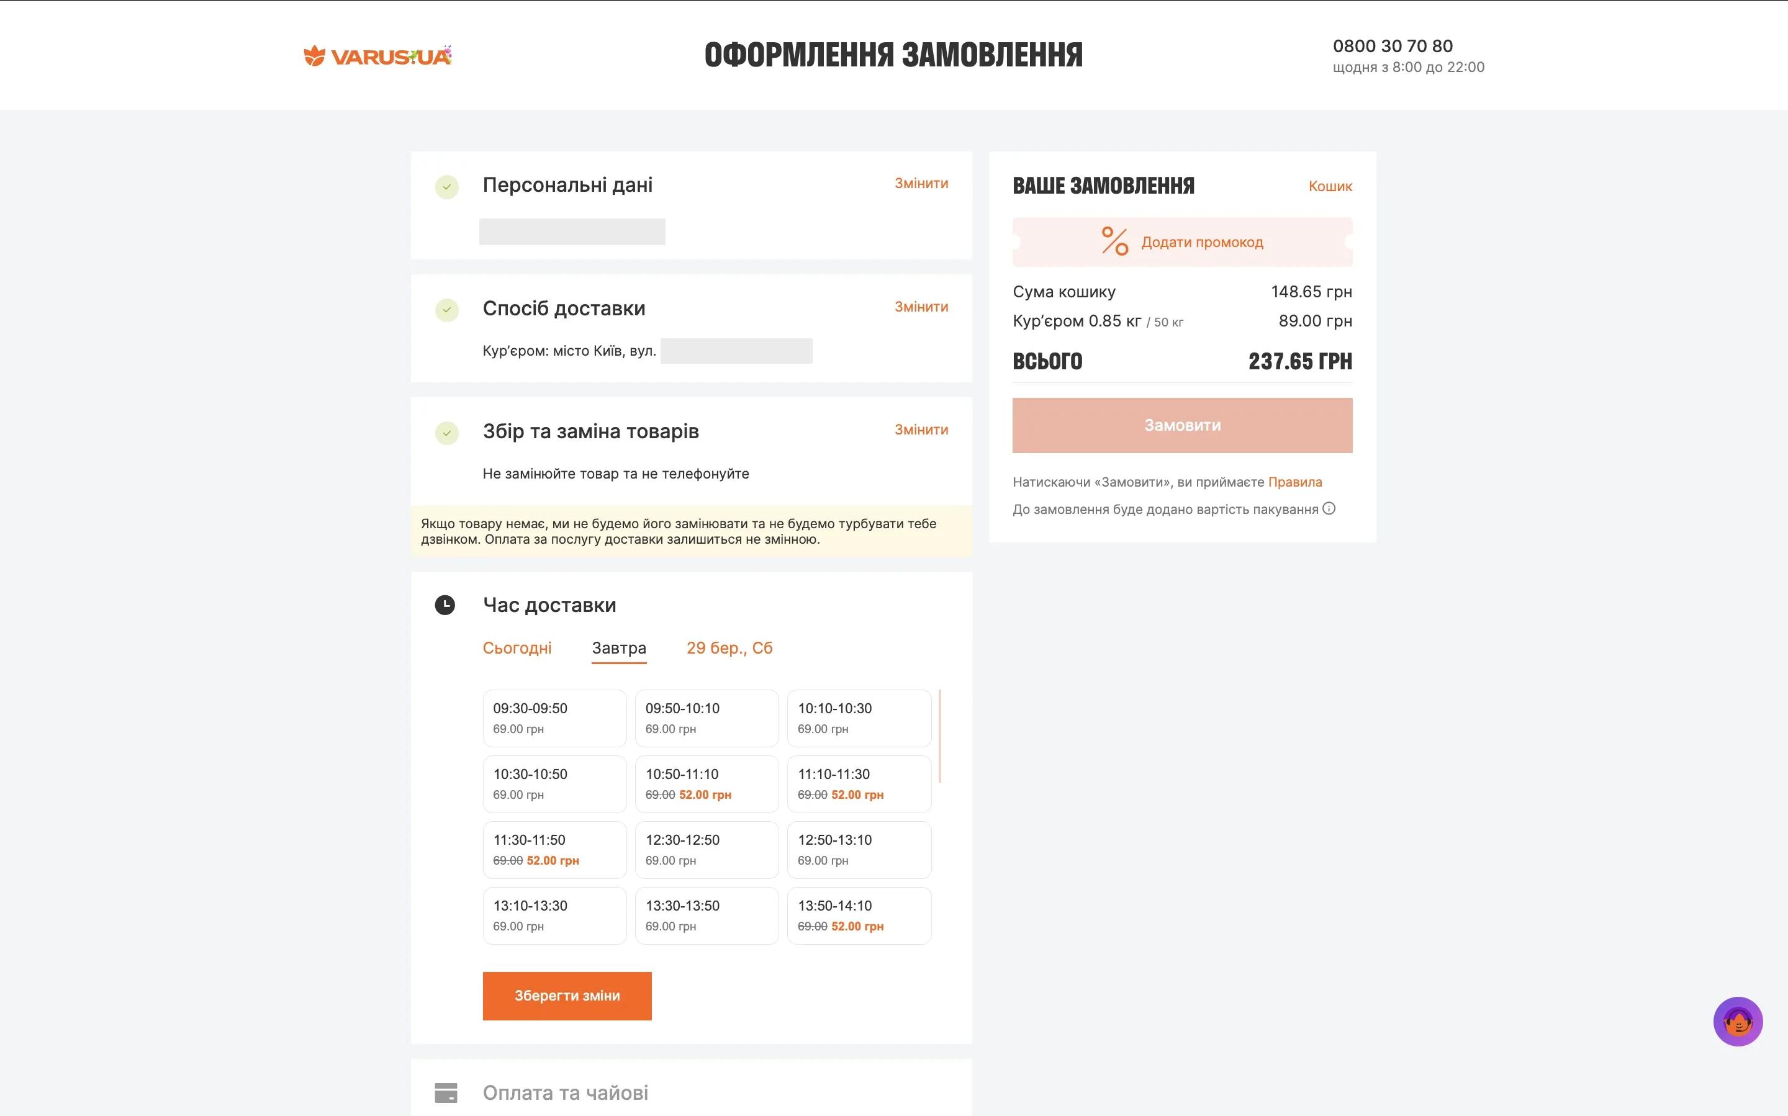The height and width of the screenshot is (1116, 1788).
Task: Choose the 13:50-14:10 delivery slot
Action: pos(859,916)
